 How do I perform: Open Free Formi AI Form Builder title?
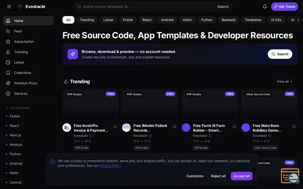[x=209, y=128]
